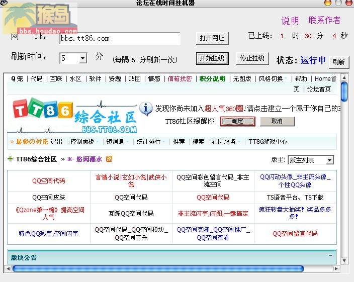
Task: Click the 停止挂线 button
Action: [252, 58]
